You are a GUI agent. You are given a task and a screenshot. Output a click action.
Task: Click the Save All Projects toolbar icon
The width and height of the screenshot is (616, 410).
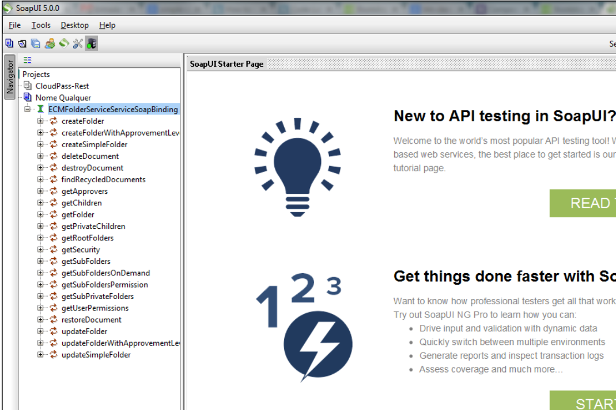35,44
